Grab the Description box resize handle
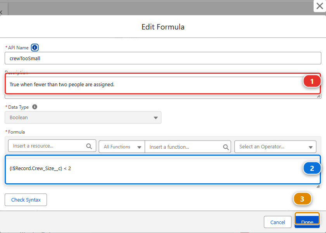This screenshot has height=233, width=326. point(318,96)
